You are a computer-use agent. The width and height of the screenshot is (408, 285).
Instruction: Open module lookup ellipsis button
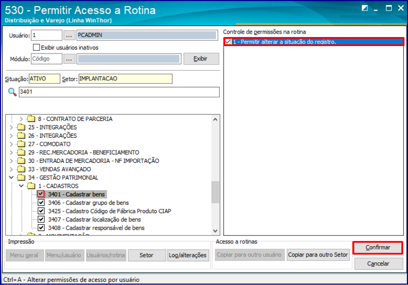(69, 59)
